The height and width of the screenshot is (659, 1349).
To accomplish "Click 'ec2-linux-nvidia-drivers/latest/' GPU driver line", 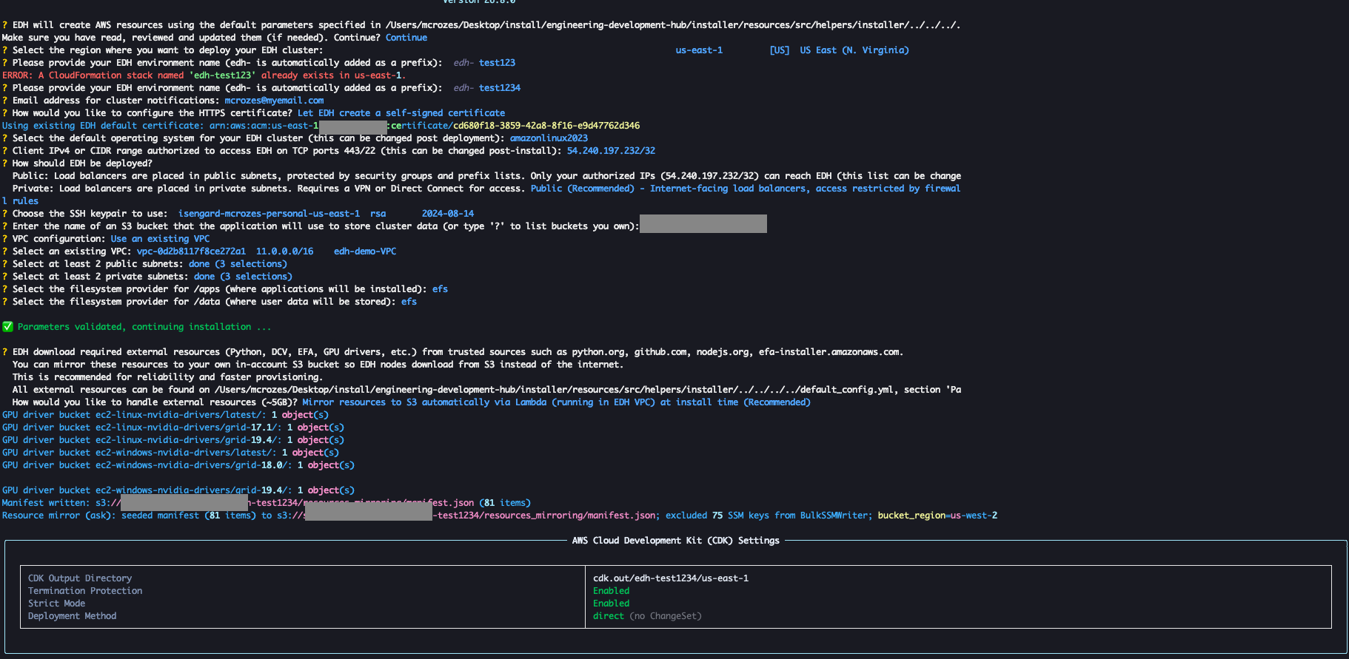I will [165, 415].
